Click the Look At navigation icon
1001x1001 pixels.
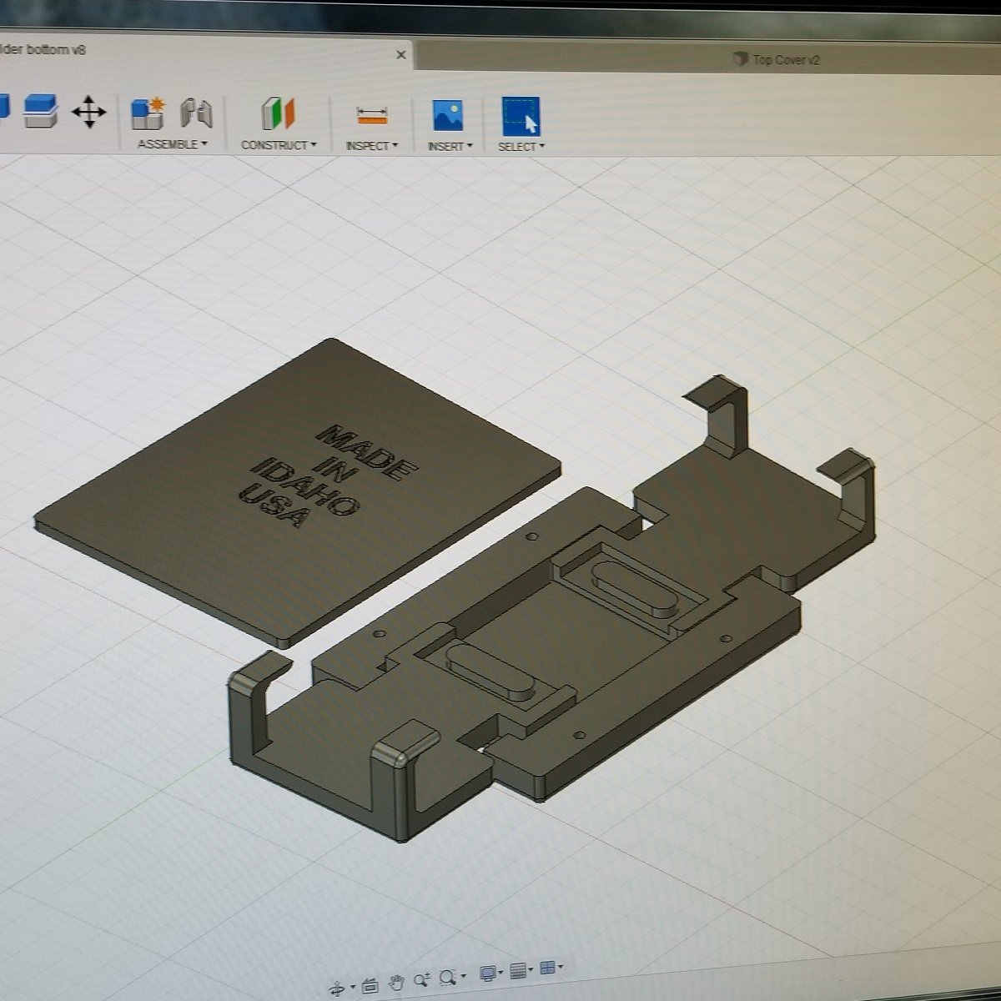point(371,987)
